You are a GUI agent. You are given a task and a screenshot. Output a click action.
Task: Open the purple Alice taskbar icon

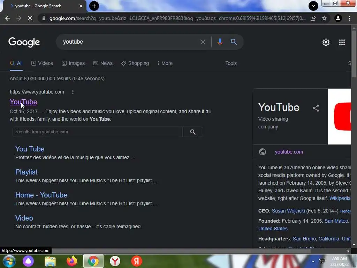(x=28, y=261)
